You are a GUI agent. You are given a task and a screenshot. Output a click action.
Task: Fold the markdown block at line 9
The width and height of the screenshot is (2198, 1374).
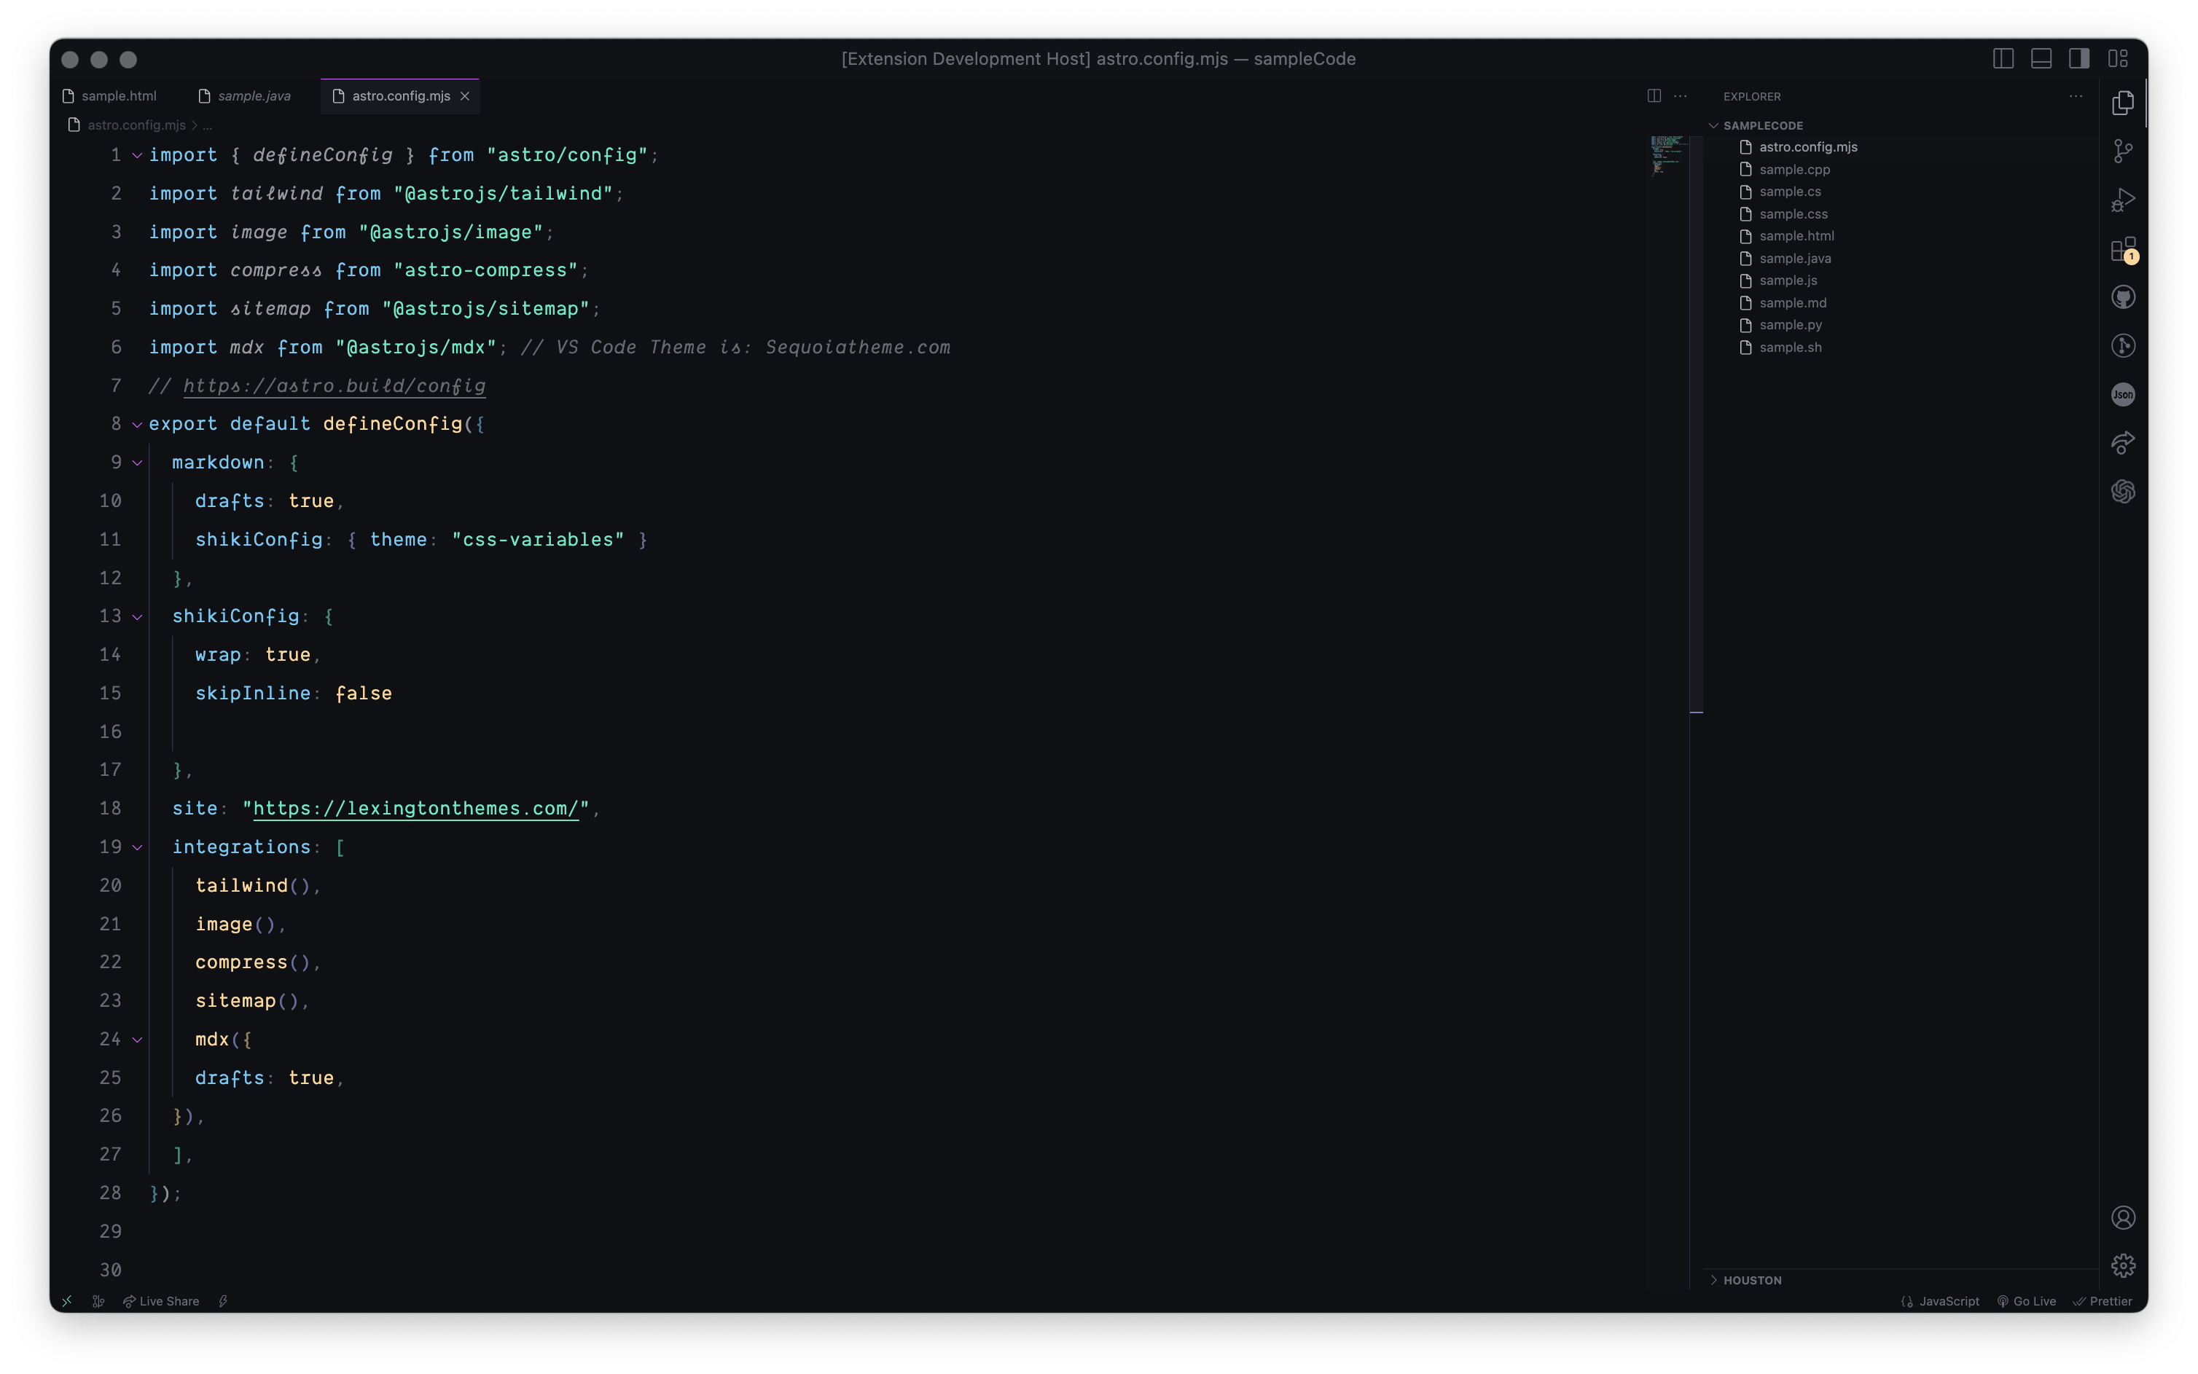coord(137,463)
